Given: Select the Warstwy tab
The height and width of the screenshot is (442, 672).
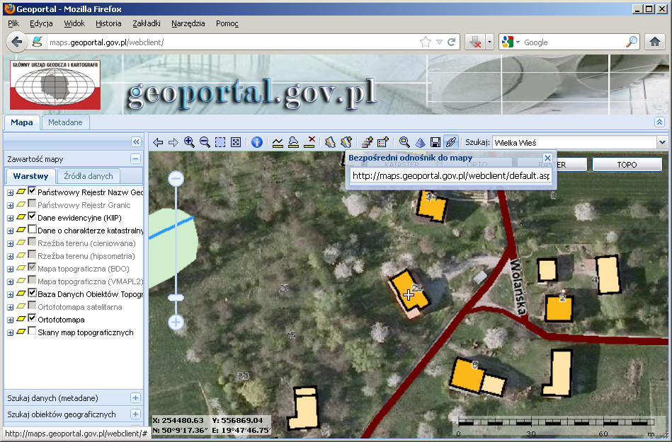Looking at the screenshot, I should pos(30,176).
